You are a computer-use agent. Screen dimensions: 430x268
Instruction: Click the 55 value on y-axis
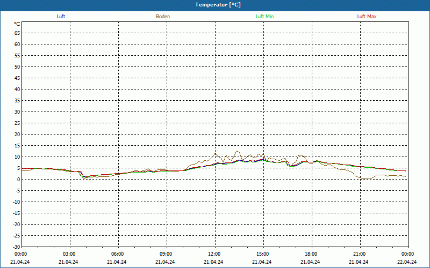pyautogui.click(x=17, y=56)
